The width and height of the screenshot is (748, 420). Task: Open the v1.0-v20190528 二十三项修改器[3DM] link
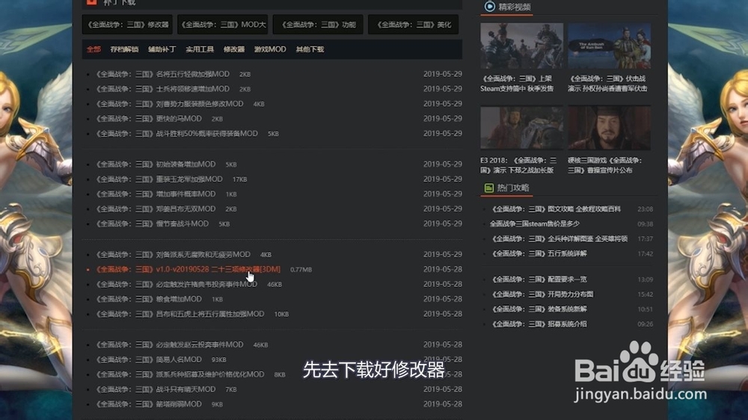(188, 269)
